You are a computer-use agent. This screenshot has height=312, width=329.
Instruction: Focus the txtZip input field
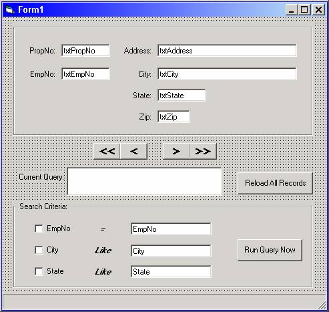pos(174,117)
